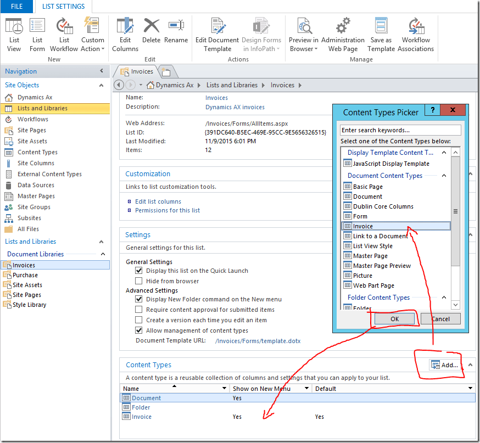
Task: Select Save as Template
Action: pyautogui.click(x=381, y=33)
